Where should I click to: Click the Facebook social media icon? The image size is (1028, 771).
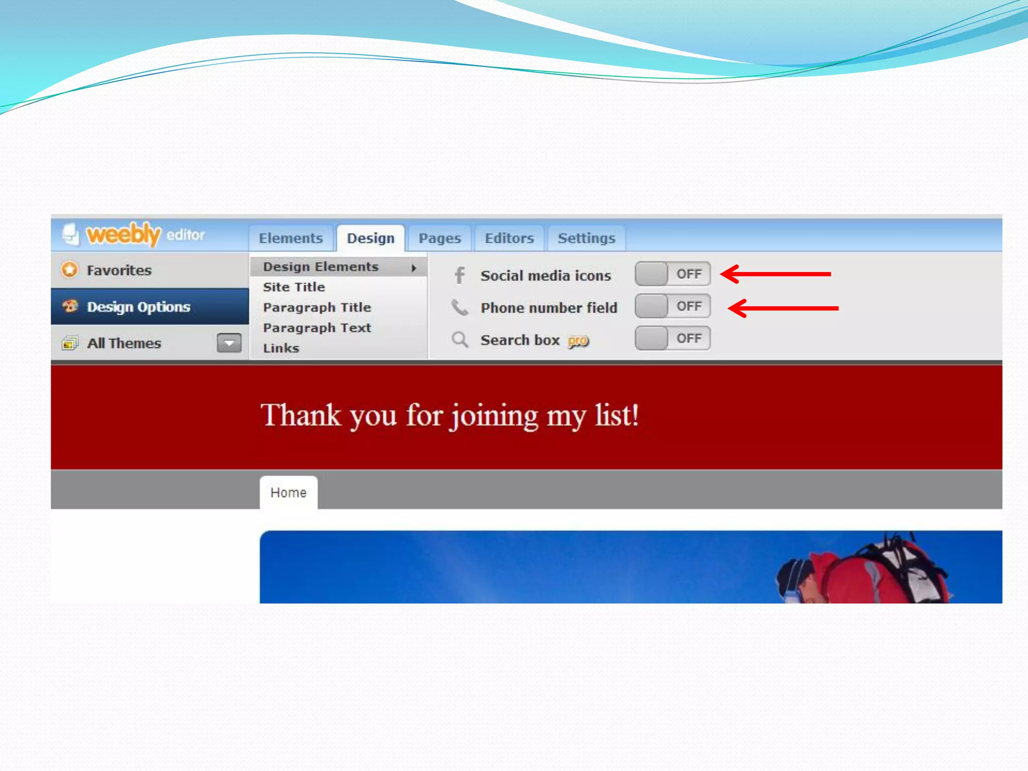pyautogui.click(x=459, y=275)
